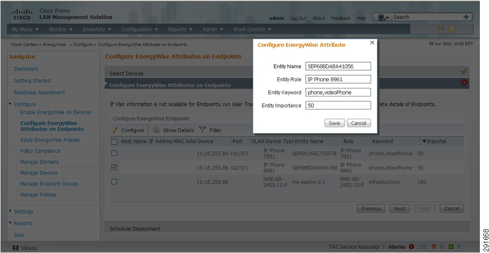Open the Configuration menu
489x253 pixels.
pyautogui.click(x=139, y=29)
